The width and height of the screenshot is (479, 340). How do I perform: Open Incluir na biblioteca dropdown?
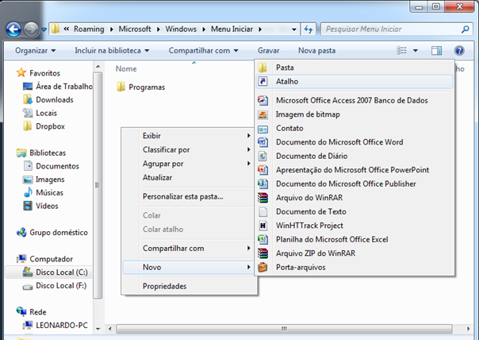coord(112,51)
